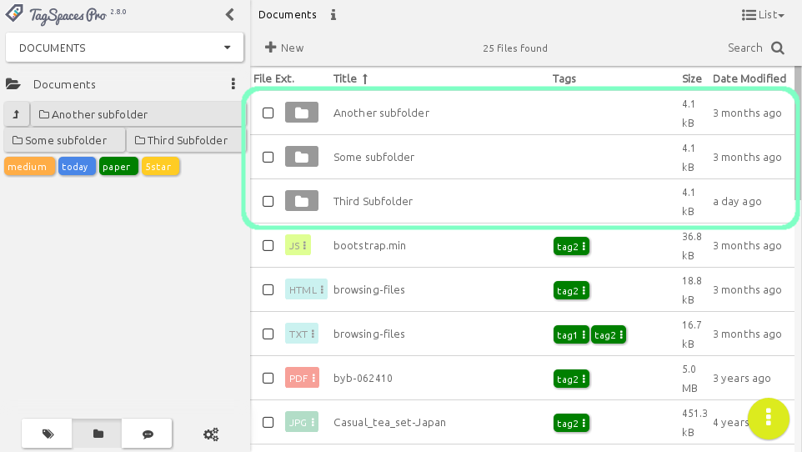Sort the list by Title column header
This screenshot has width=802, height=452.
click(350, 78)
